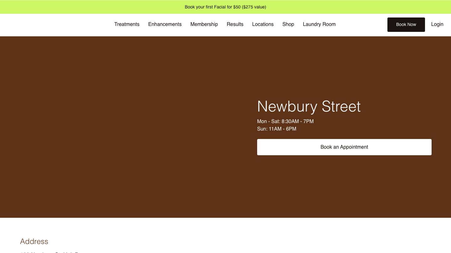Visit the Shop page

(x=288, y=24)
